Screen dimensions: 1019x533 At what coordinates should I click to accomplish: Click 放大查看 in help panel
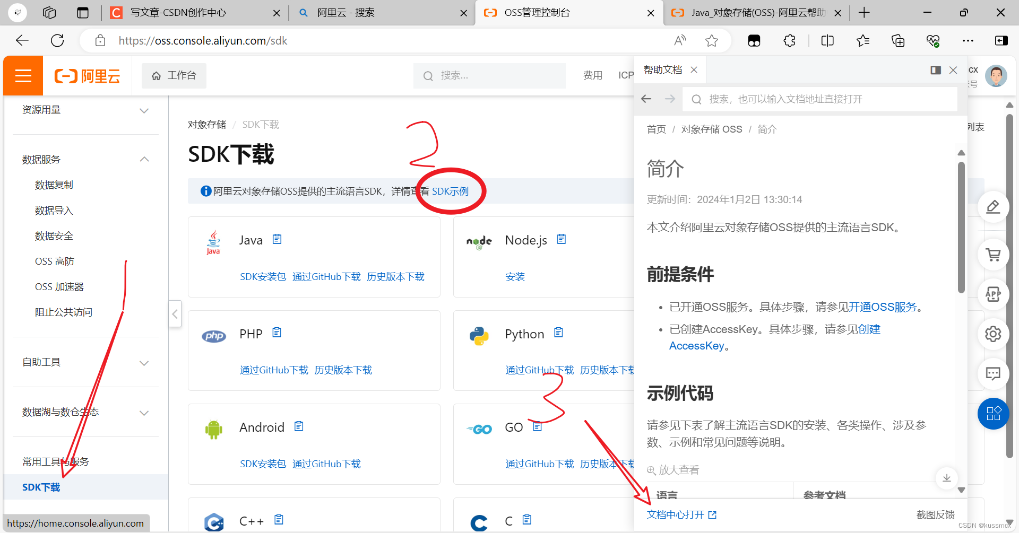[x=673, y=470]
